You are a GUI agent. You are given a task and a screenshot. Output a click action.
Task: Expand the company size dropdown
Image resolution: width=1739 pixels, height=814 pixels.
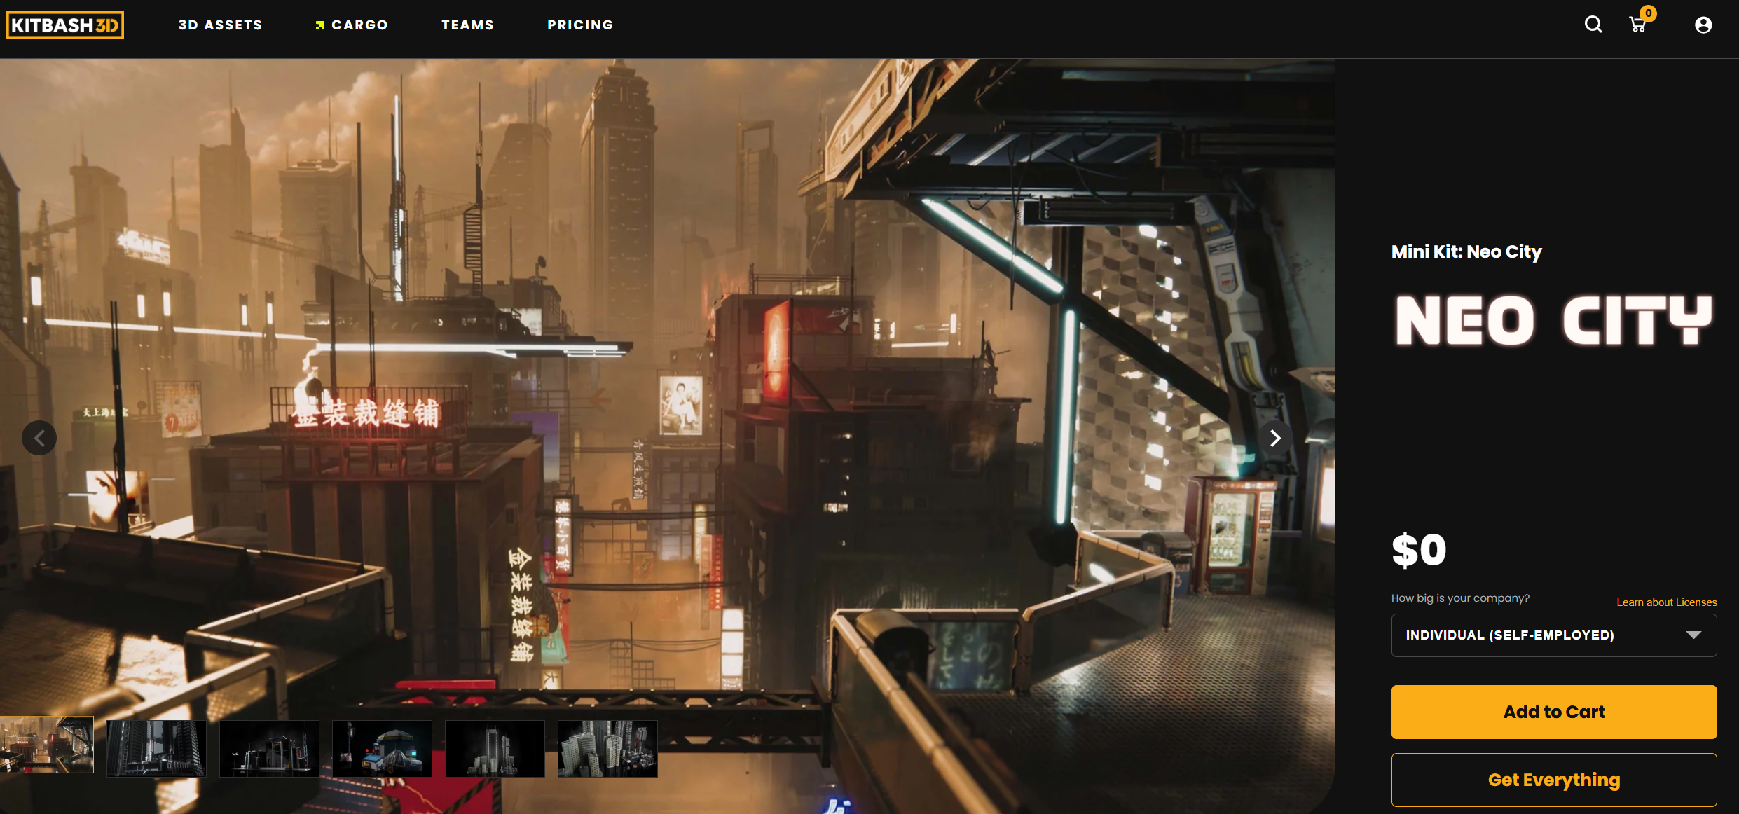1554,635
